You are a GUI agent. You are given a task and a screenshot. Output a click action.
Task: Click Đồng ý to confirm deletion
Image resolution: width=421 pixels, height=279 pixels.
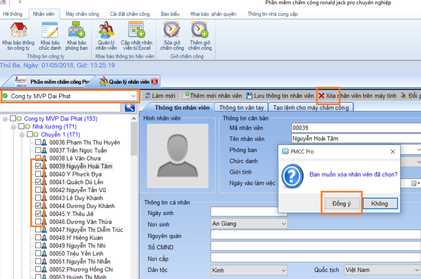pyautogui.click(x=342, y=204)
